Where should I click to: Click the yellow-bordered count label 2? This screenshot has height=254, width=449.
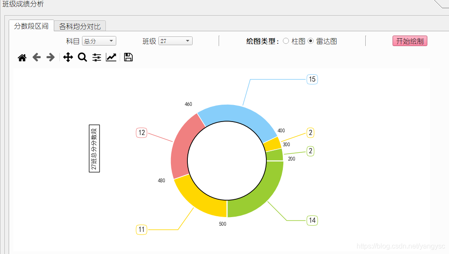click(311, 133)
